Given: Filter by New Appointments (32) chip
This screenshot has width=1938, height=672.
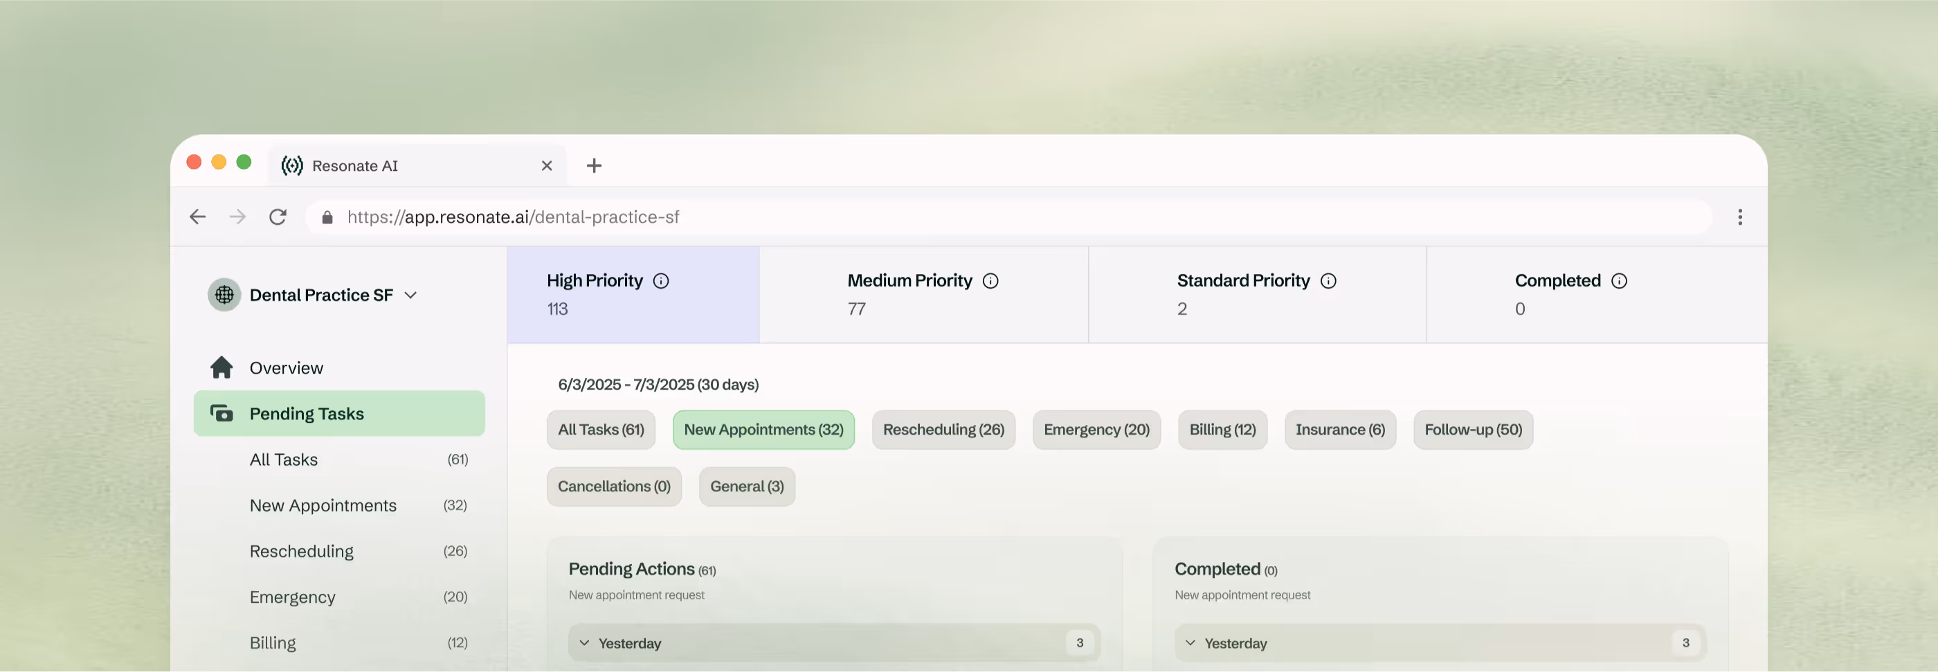Looking at the screenshot, I should tap(763, 430).
